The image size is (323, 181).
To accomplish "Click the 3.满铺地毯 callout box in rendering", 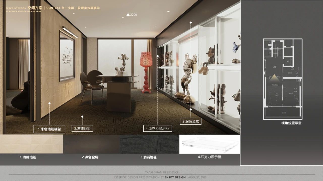I will [82, 129].
